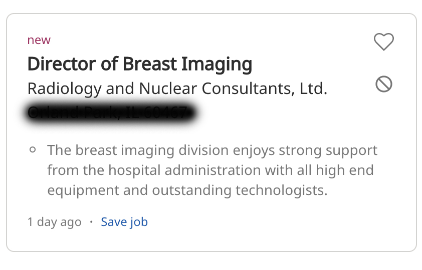Select the red "new" label
Screen dimensions: 422x270
click(x=39, y=40)
